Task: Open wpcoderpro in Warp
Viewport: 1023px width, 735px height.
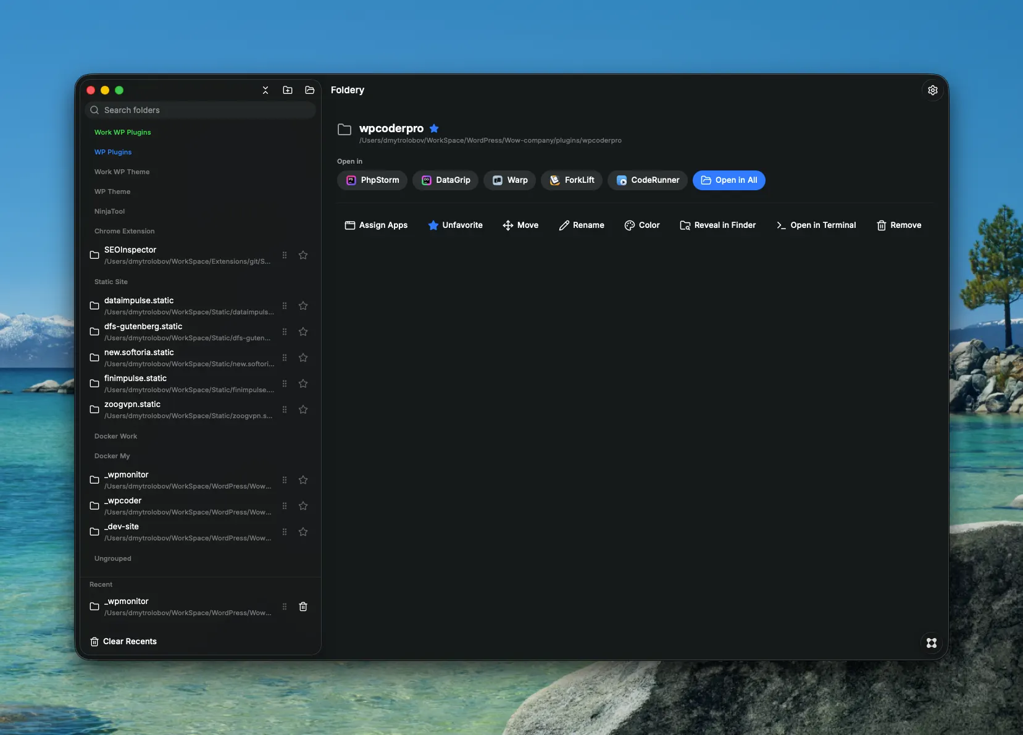Action: 509,180
